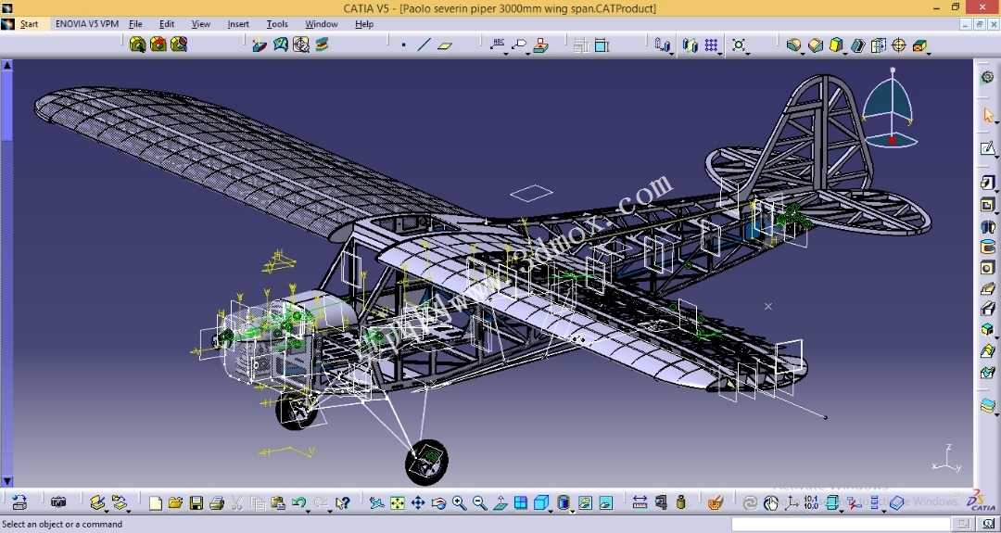Click the Print icon
1001x533 pixels.
216,503
